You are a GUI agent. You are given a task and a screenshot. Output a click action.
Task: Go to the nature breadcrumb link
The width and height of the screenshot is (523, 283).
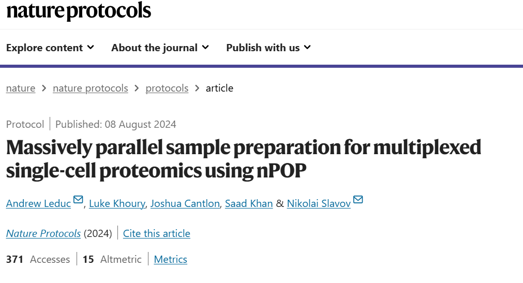tap(21, 88)
